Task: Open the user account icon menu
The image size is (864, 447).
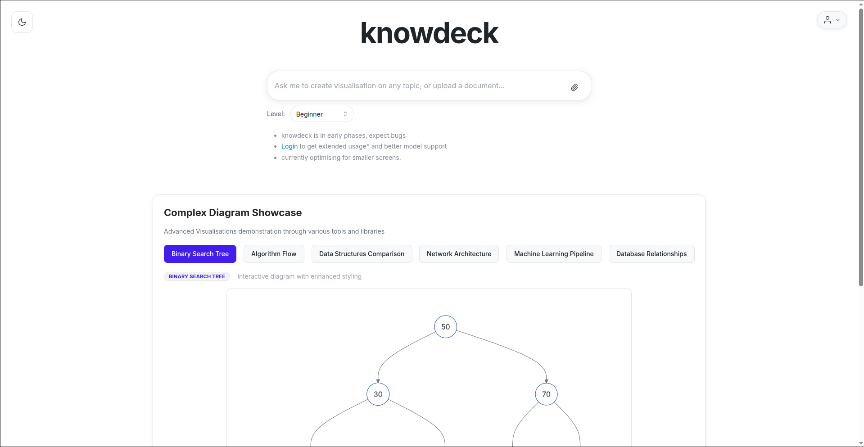Action: [x=828, y=20]
